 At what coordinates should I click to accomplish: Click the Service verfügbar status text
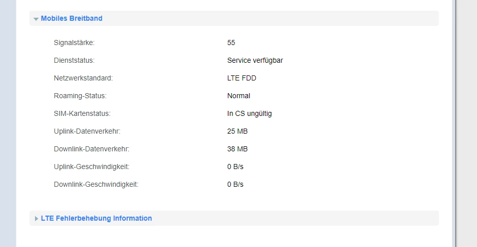(x=255, y=61)
